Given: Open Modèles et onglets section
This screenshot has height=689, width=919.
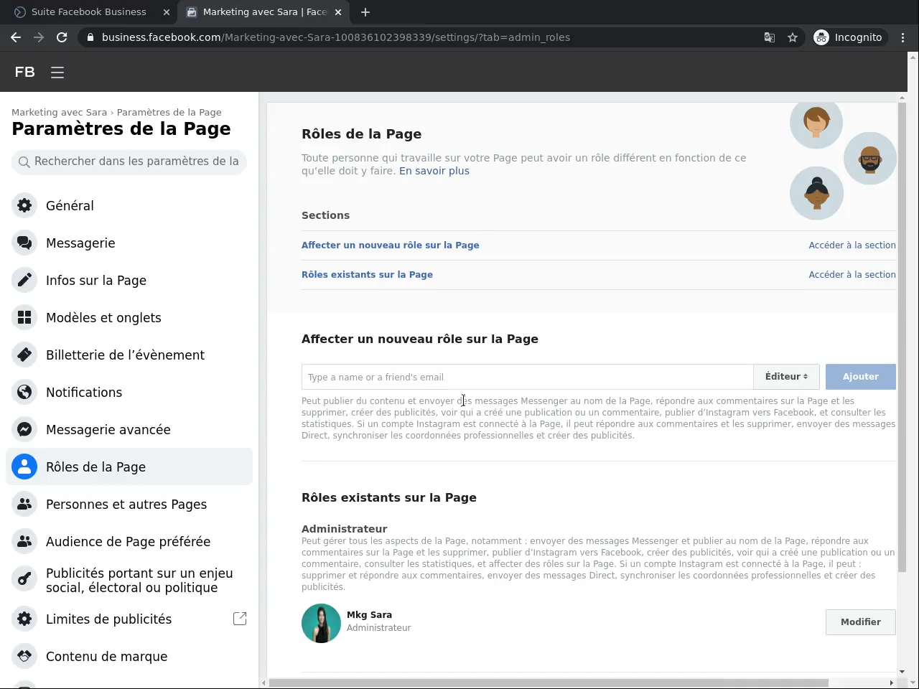Looking at the screenshot, I should pyautogui.click(x=129, y=317).
